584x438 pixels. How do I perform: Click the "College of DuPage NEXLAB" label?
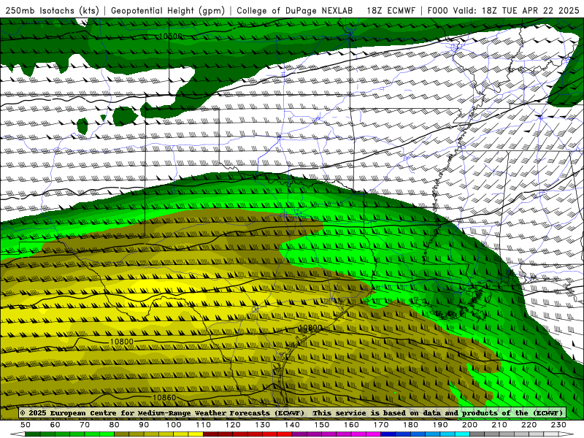(295, 10)
